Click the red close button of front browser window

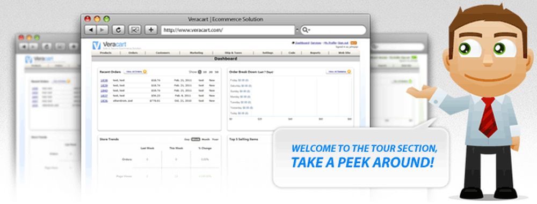88,19
